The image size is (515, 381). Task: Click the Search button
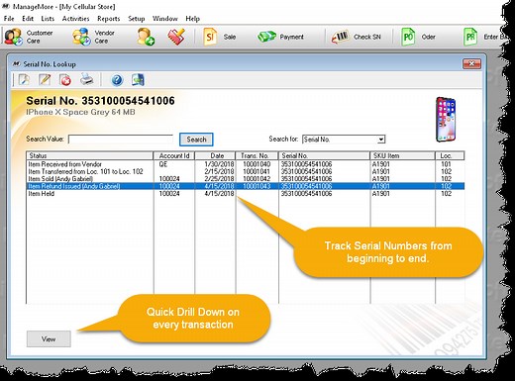[x=196, y=140]
